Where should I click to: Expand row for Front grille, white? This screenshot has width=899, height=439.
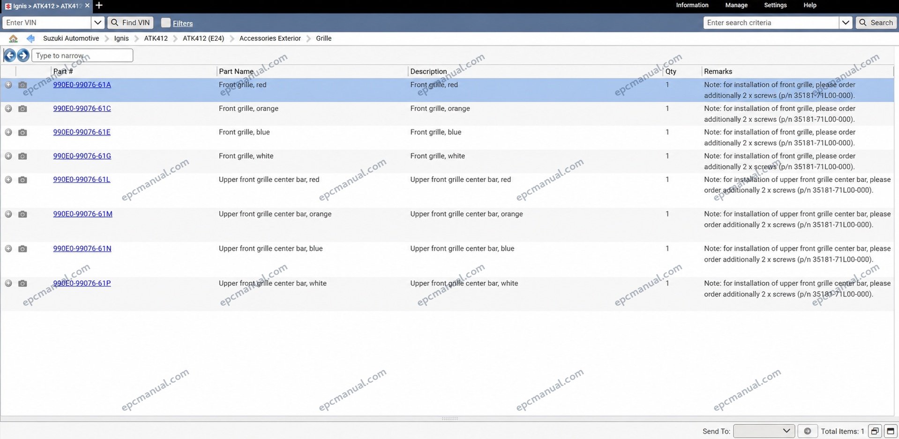[8, 156]
